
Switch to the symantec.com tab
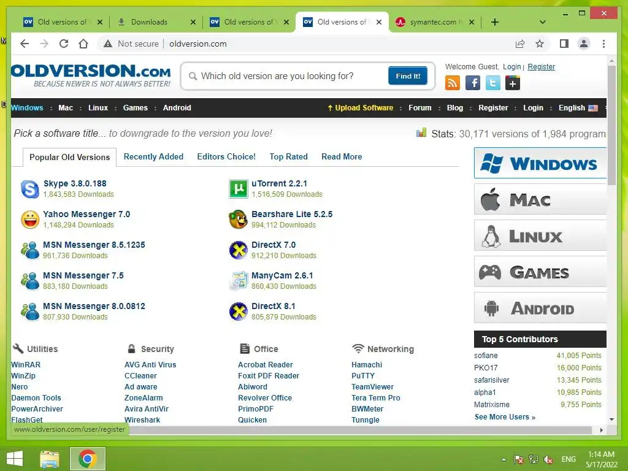tap(435, 22)
